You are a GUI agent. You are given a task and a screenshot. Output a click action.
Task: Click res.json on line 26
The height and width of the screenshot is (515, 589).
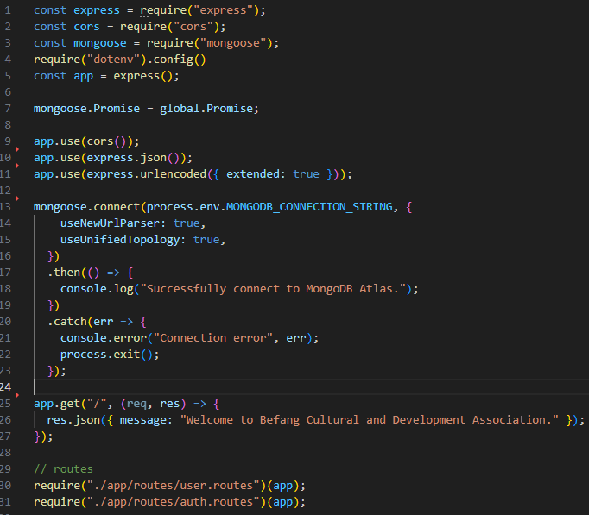point(73,420)
